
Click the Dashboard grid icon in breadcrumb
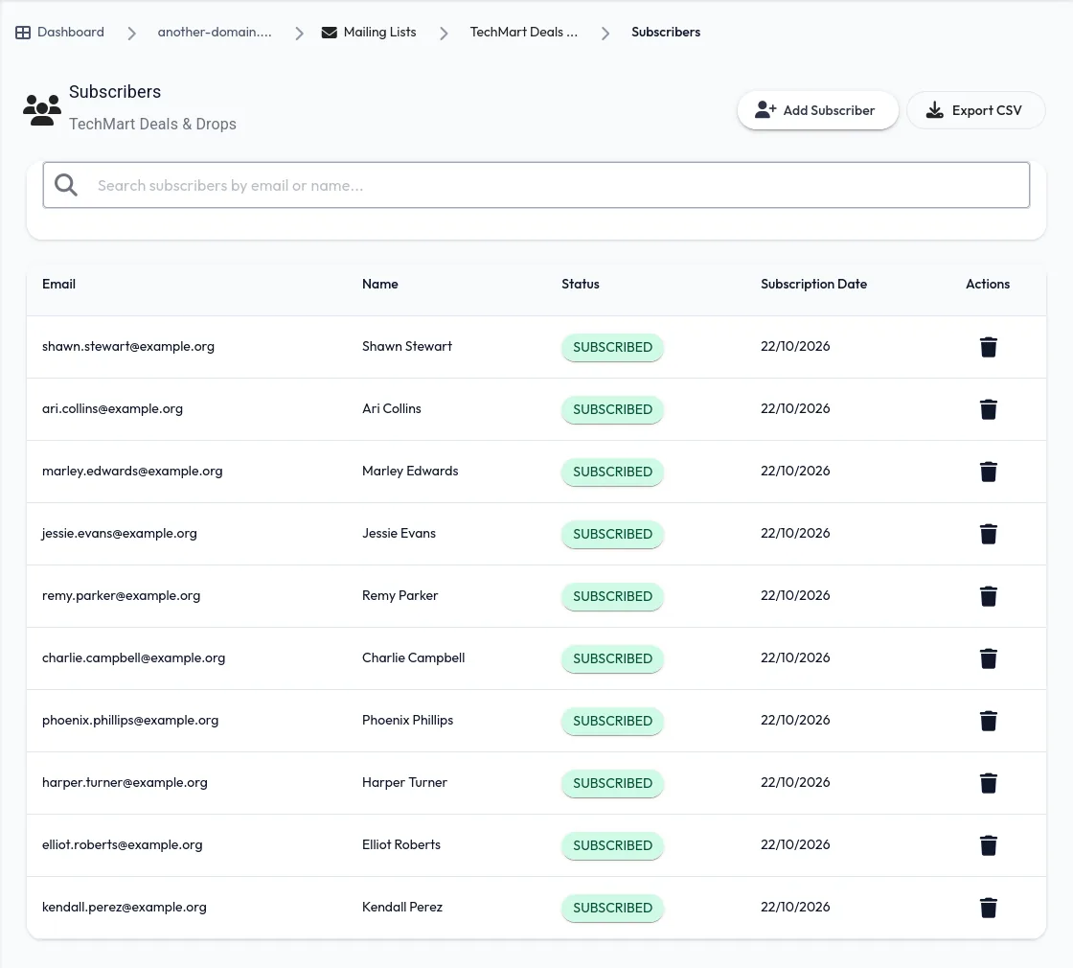pos(23,33)
